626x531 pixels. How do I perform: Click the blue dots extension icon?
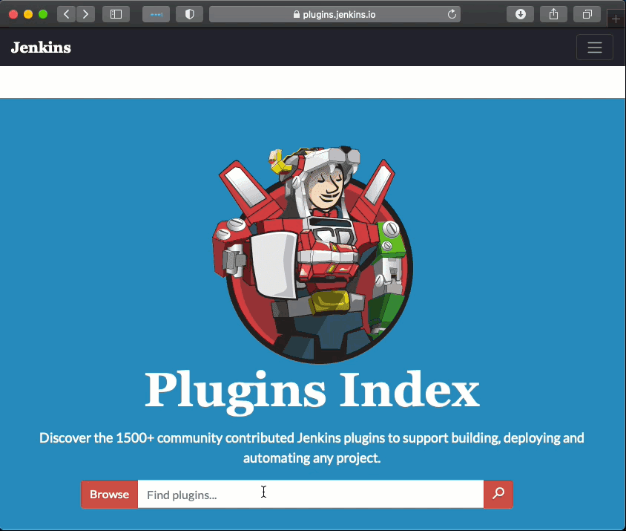pyautogui.click(x=156, y=14)
